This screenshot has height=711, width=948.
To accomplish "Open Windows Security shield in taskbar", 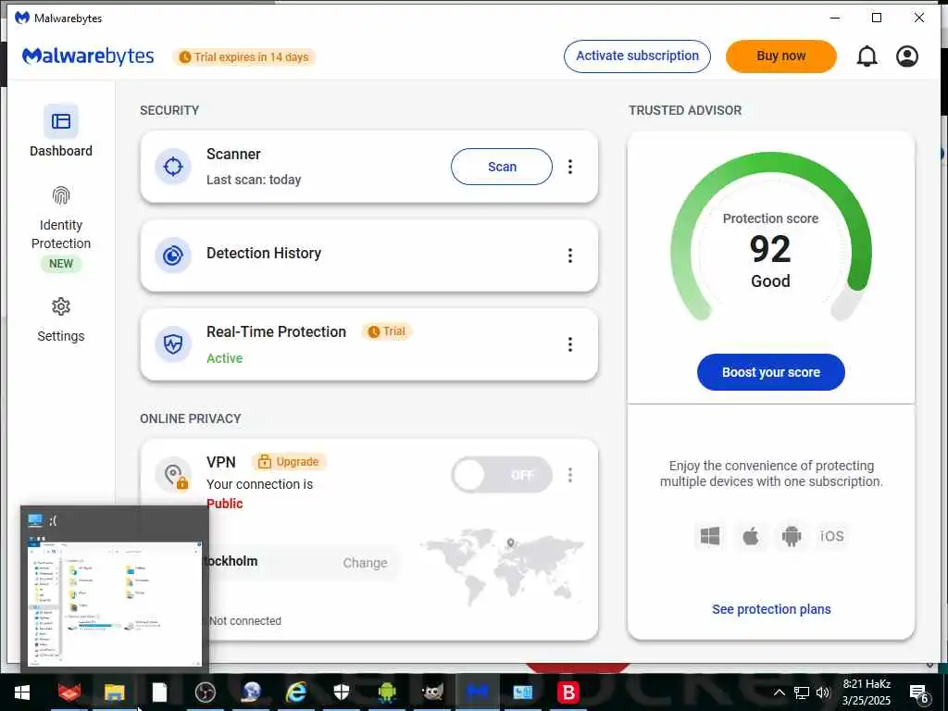I will coord(341,692).
